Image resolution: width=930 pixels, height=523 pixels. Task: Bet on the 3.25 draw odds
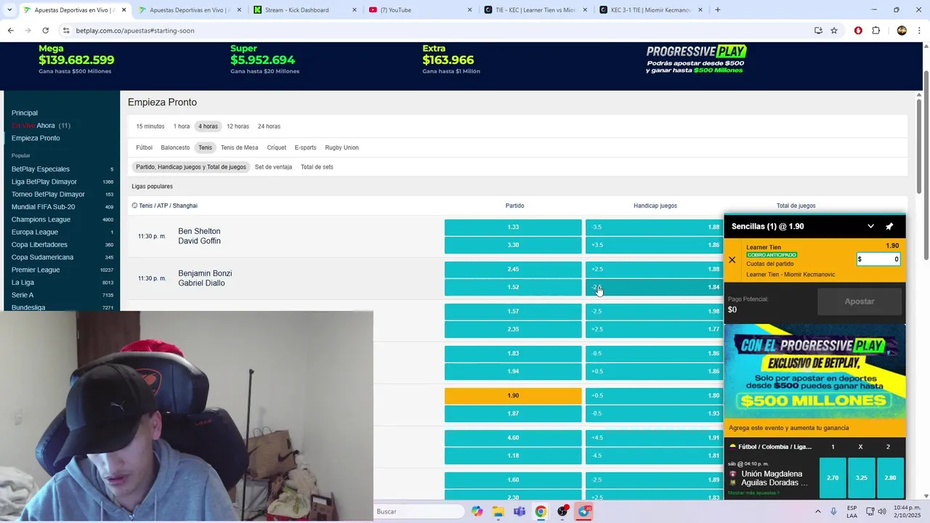click(862, 478)
